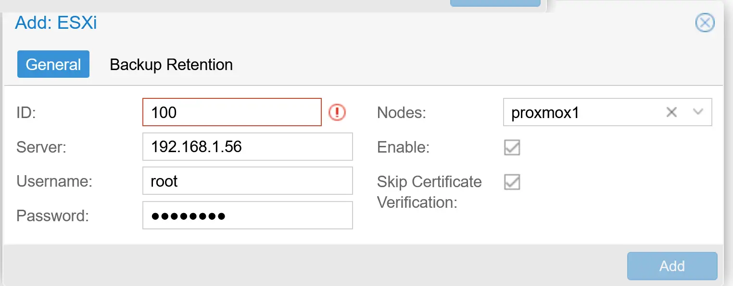
Task: Select the Password field
Action: pos(248,215)
